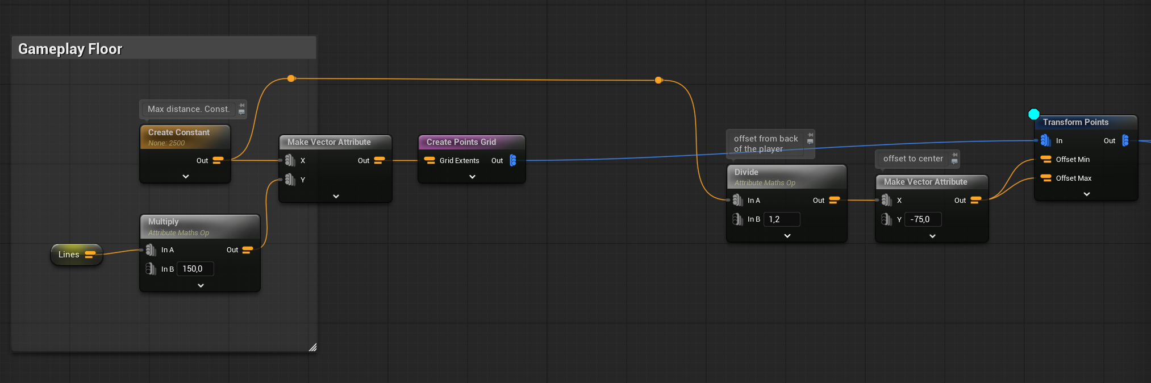Expand the Create Constant node chevron
The width and height of the screenshot is (1151, 383).
pos(186,177)
